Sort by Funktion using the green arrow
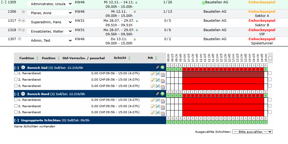 pos(37,58)
